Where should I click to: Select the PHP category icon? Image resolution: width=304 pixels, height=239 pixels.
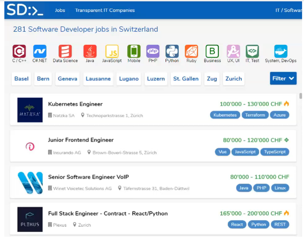pyautogui.click(x=153, y=51)
